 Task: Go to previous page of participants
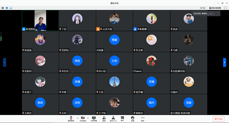5,62
